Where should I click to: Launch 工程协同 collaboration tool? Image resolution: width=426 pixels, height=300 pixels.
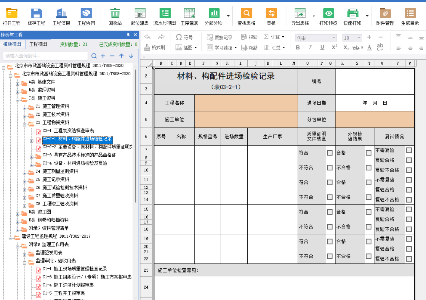click(x=86, y=17)
